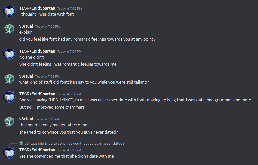Click the small cube avatar in the reply preview
Screen dimensions: 258x165
21,143
